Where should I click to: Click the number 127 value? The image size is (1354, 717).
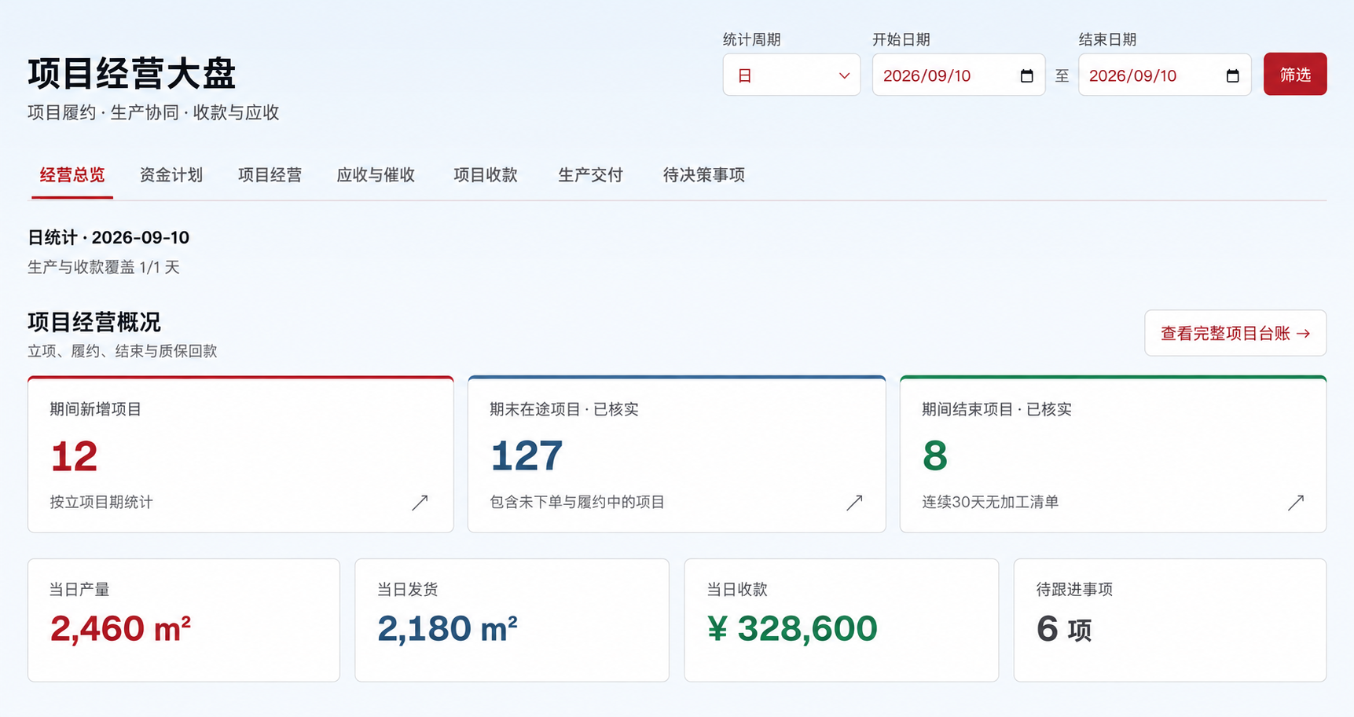click(527, 456)
